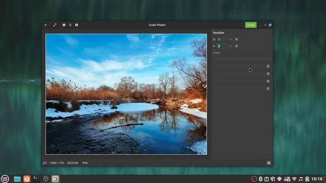Click the printer tray icon
Screen dimensions: 326x183
pyautogui.click(x=279, y=179)
